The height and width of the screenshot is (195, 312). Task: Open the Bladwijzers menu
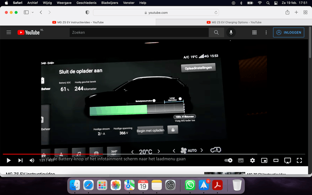[110, 3]
